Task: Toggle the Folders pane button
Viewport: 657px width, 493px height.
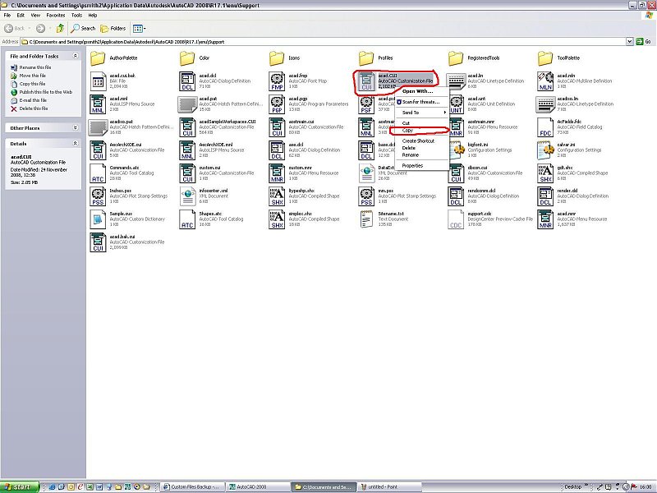Action: coord(113,29)
